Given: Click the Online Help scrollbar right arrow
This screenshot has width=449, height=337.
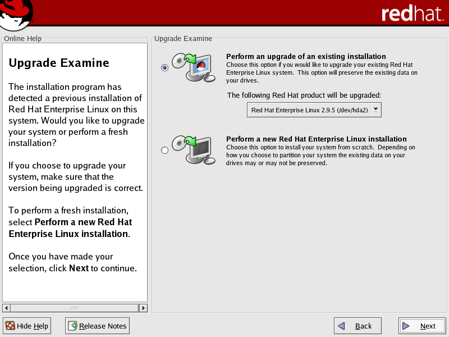Looking at the screenshot, I should (143, 308).
